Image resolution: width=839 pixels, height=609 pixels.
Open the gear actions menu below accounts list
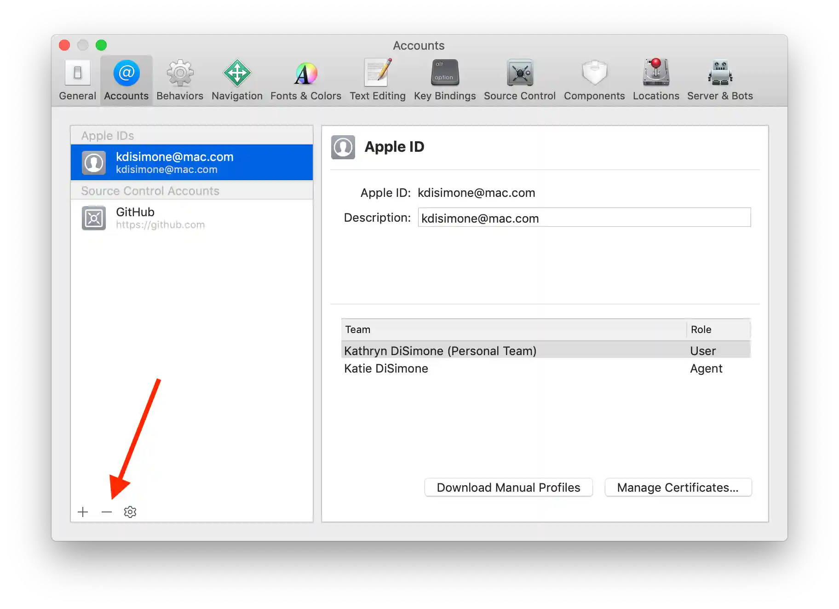tap(130, 512)
